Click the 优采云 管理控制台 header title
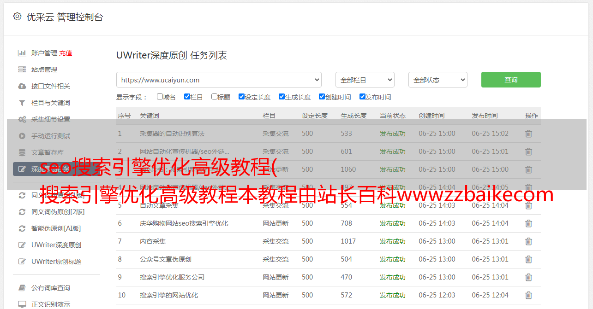 point(65,17)
